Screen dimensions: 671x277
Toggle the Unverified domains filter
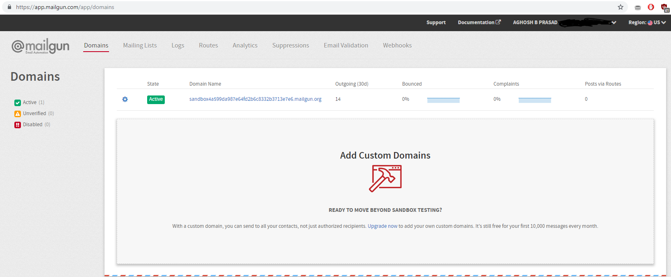tap(18, 114)
